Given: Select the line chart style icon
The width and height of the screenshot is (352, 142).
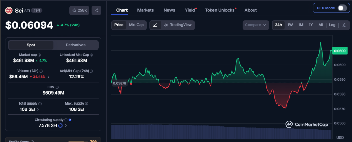Looking at the screenshot, I should pos(155,25).
